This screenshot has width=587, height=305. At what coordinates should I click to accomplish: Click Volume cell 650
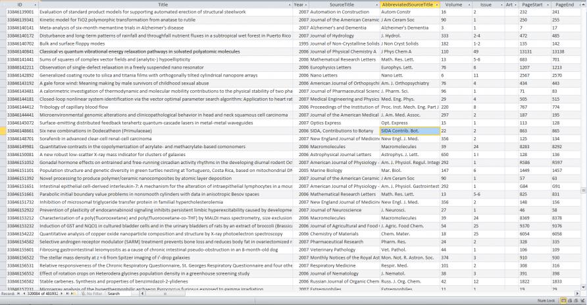[x=456, y=154]
